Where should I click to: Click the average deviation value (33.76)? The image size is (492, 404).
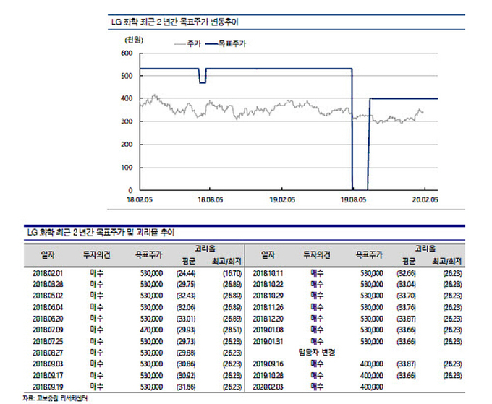pyautogui.click(x=407, y=307)
